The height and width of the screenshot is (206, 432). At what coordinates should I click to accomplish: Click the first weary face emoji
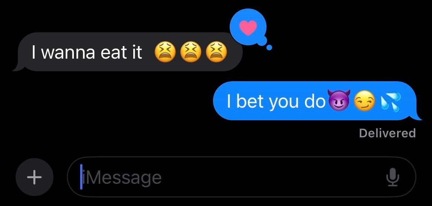click(x=165, y=52)
